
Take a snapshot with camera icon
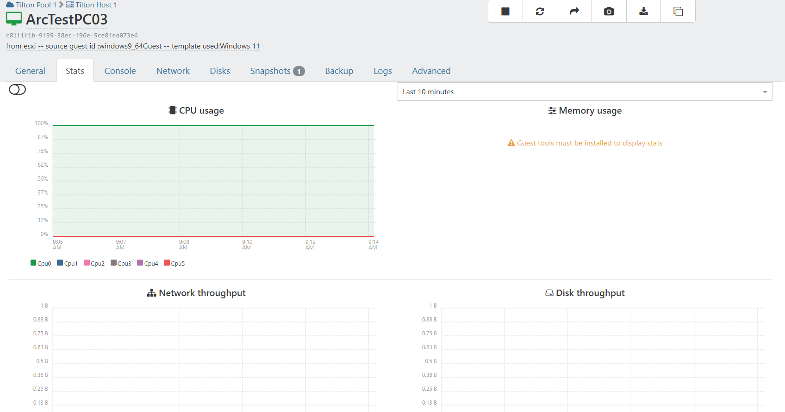coord(609,12)
